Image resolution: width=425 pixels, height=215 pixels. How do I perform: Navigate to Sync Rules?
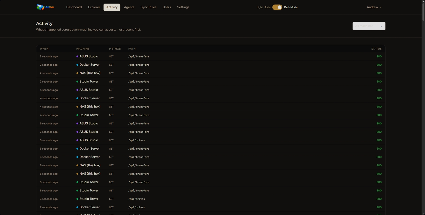148,7
